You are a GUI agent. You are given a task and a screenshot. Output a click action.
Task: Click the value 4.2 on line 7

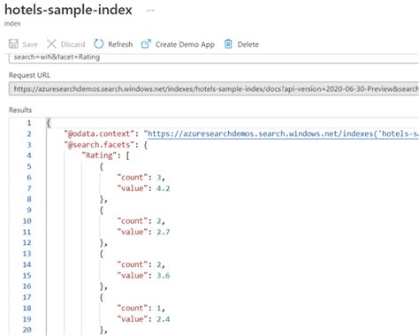coord(164,188)
